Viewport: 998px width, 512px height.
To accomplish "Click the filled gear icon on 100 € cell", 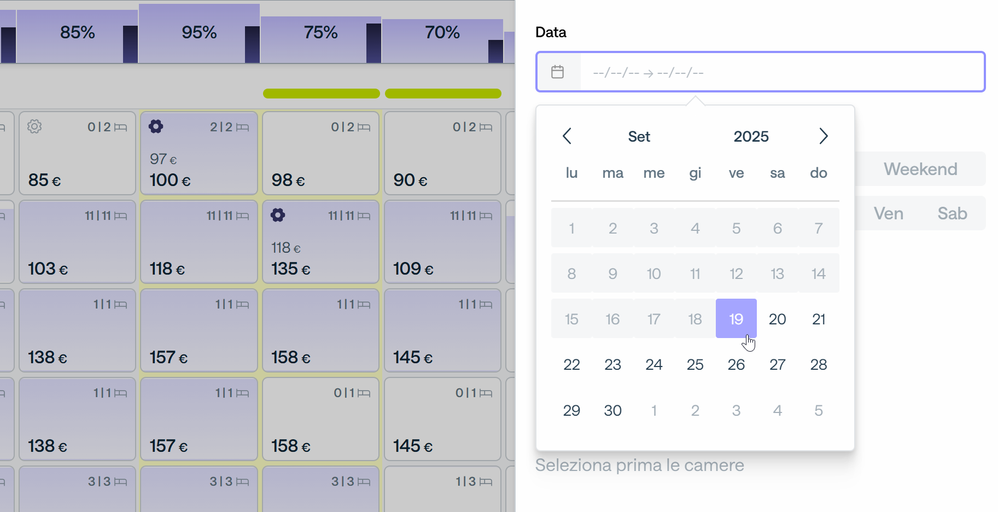I will [x=156, y=126].
